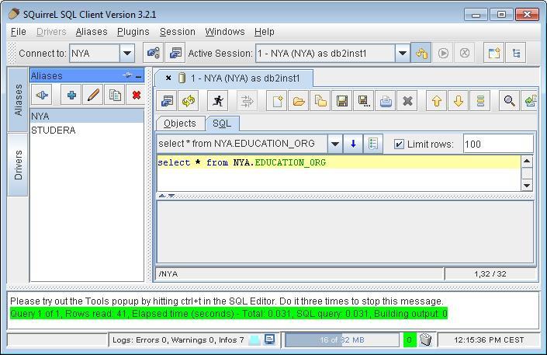Collapse editor with the small up divider arrow

click(162, 196)
